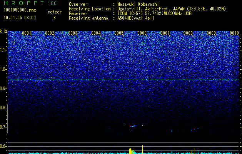Screen dimensions: 242x154
Task: Click the 0801 time marker
Action: pyautogui.click(x=27, y=33)
